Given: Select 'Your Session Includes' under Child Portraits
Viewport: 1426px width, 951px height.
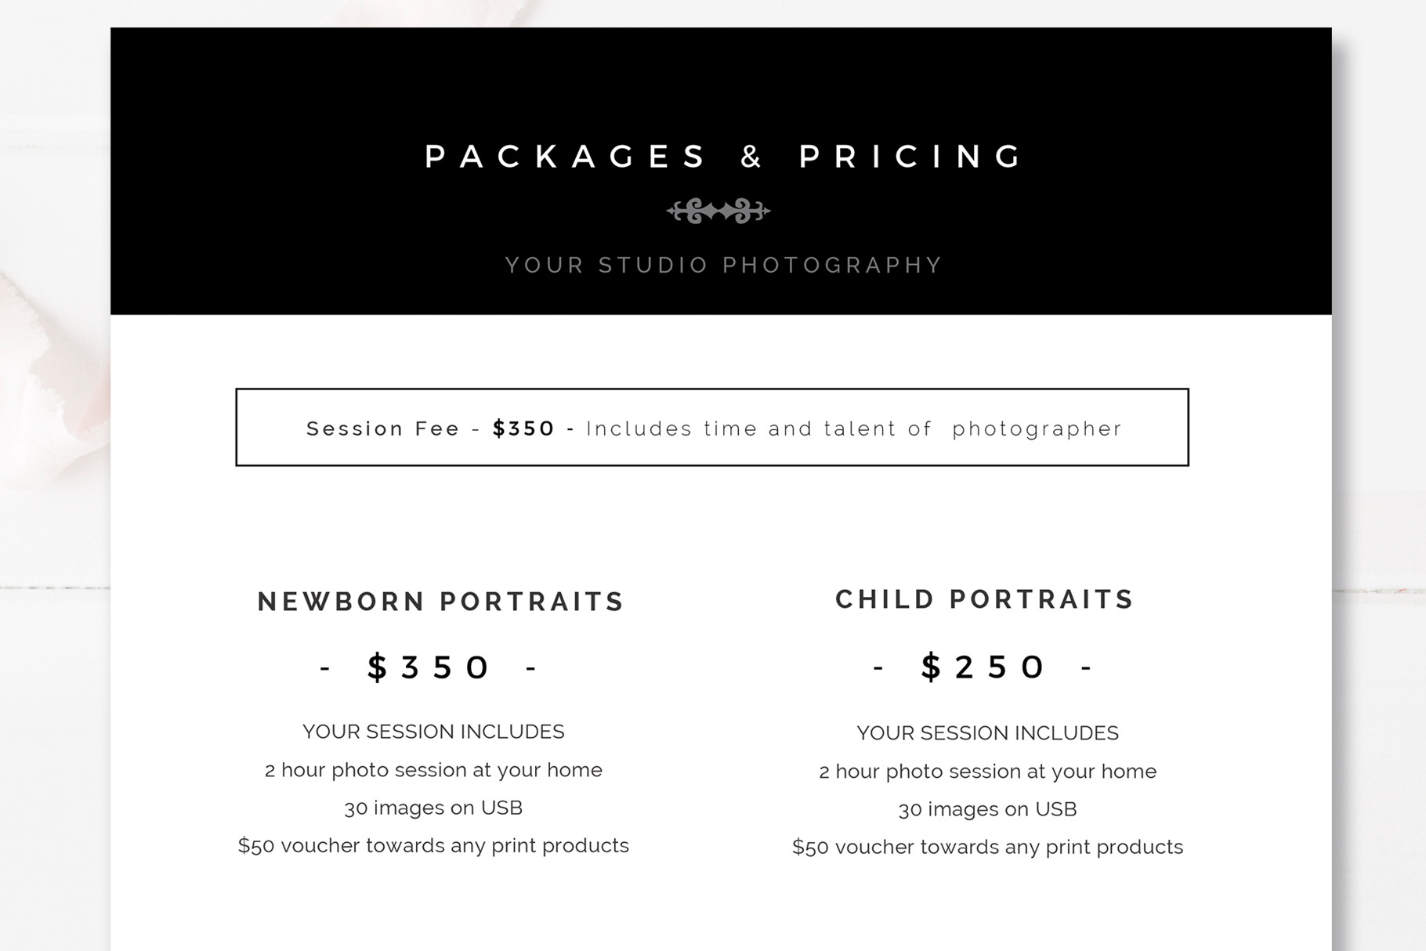Looking at the screenshot, I should [x=987, y=733].
